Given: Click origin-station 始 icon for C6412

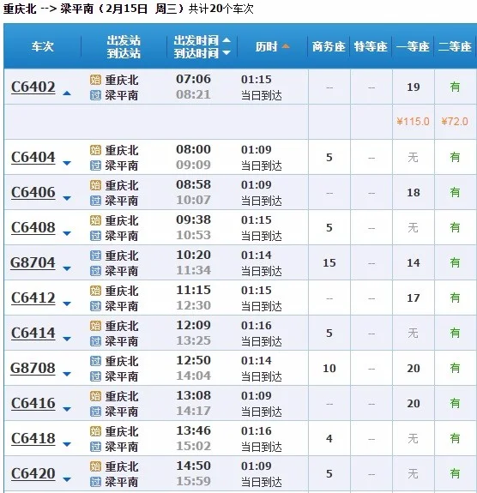Looking at the screenshot, I should [x=95, y=291].
